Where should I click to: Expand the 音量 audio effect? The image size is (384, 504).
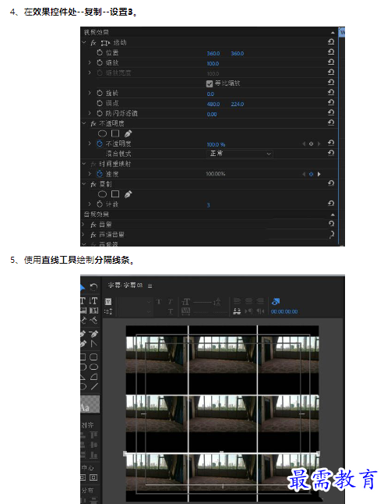click(x=83, y=224)
